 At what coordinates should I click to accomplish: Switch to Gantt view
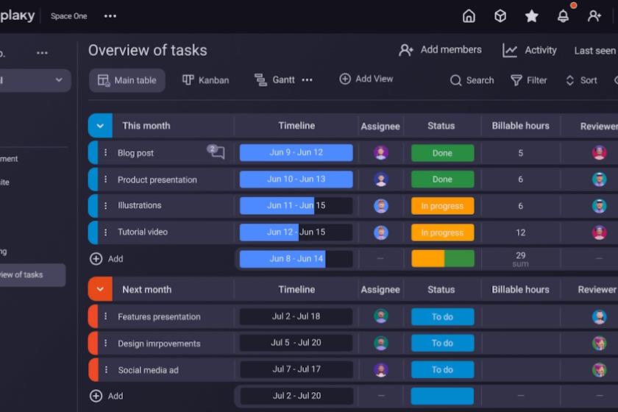click(x=274, y=80)
